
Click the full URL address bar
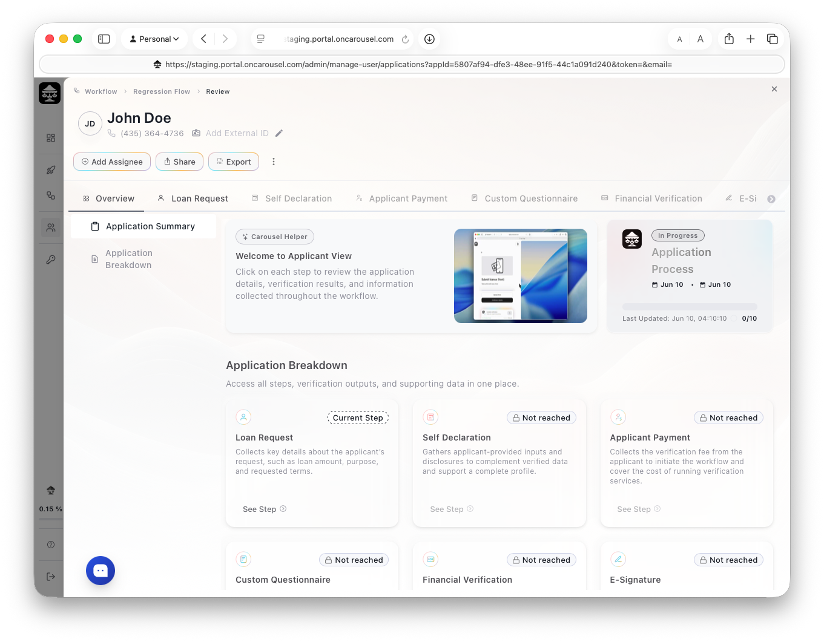tap(412, 64)
